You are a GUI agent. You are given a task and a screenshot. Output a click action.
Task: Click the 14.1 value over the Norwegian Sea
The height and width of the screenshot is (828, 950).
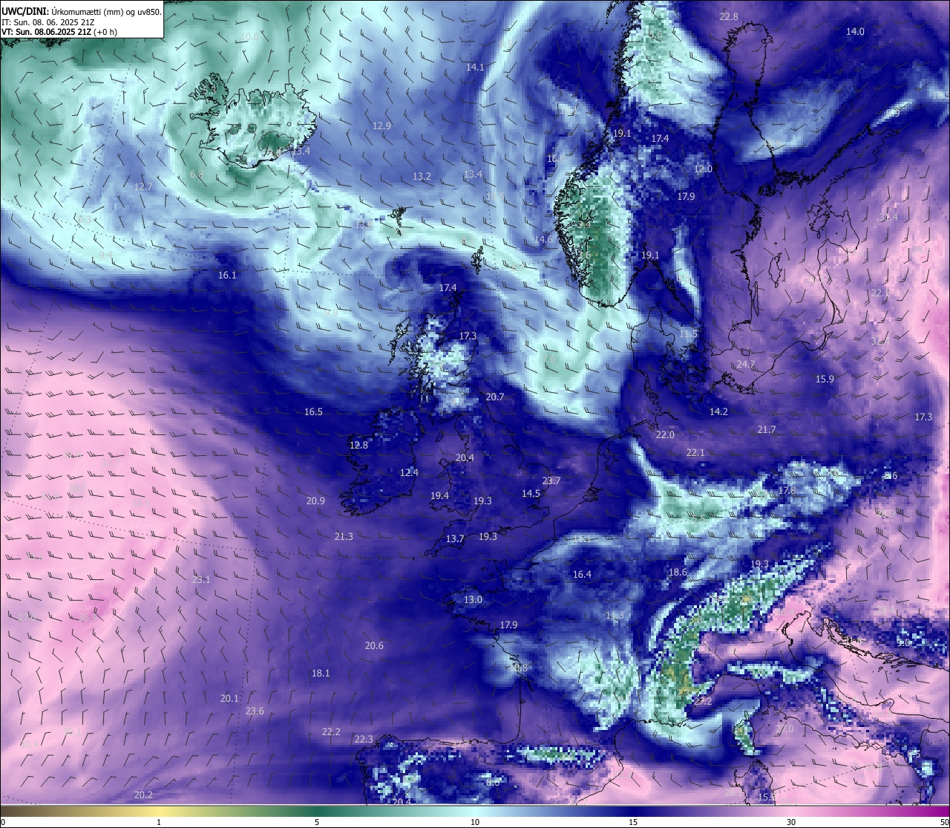tap(475, 67)
